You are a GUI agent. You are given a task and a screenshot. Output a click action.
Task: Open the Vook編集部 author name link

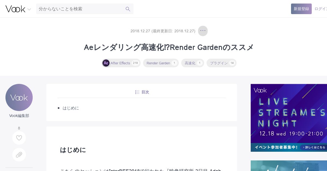(x=19, y=116)
